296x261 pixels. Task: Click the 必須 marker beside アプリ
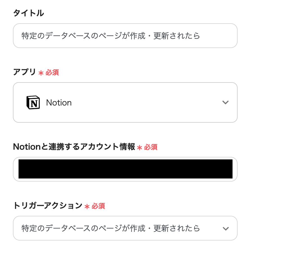(52, 72)
